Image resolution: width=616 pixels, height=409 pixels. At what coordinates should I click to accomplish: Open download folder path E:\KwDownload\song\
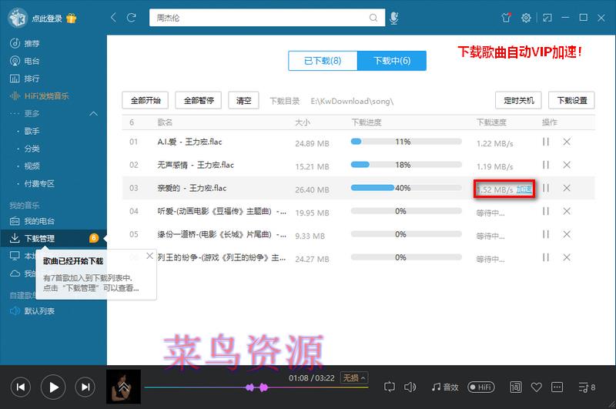click(352, 101)
